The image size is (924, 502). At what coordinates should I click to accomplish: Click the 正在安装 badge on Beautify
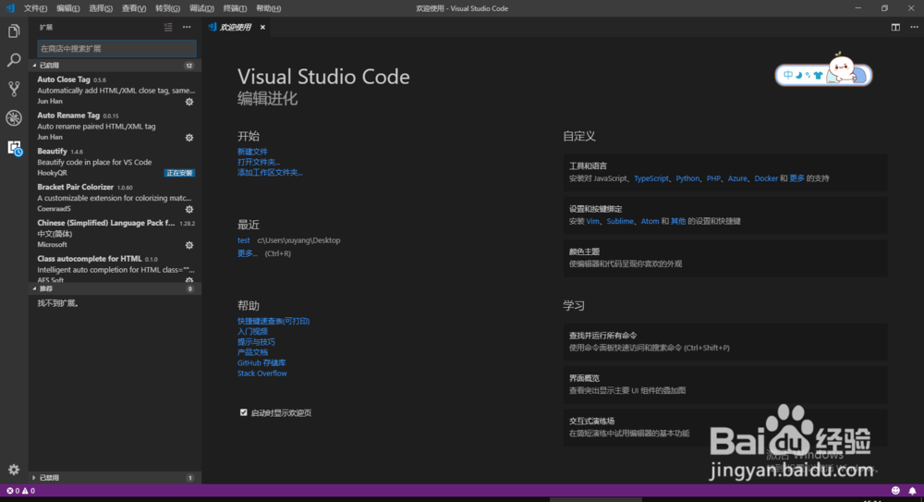click(179, 173)
